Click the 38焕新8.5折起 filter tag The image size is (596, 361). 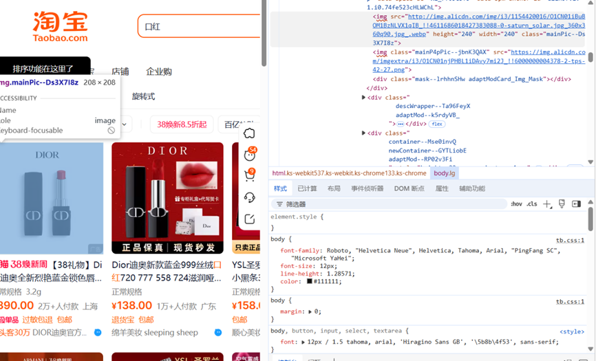[182, 124]
